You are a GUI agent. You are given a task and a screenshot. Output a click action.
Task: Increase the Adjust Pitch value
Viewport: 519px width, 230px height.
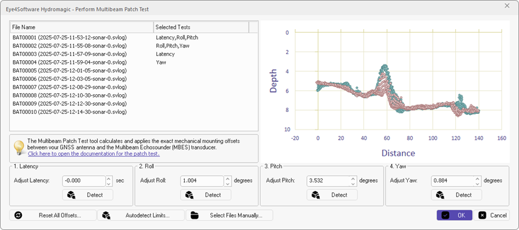tap(354, 179)
